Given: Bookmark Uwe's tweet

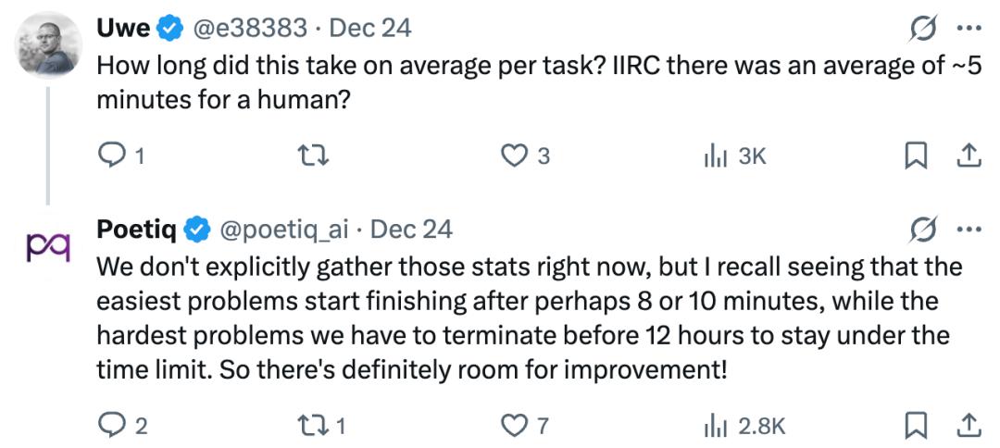Looking at the screenshot, I should point(915,156).
